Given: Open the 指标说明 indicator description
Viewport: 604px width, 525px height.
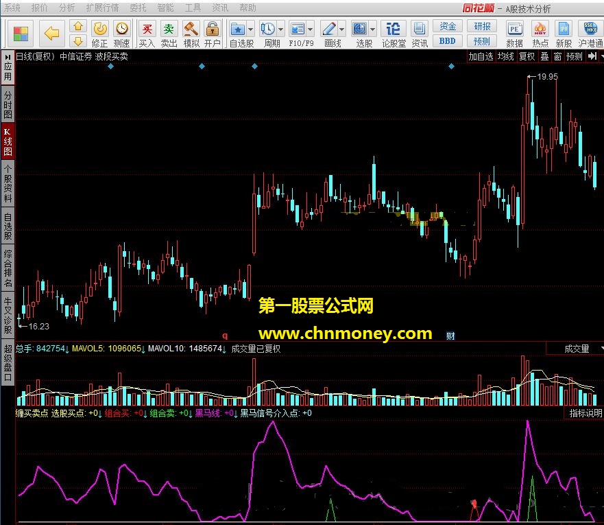Looking at the screenshot, I should coord(585,413).
